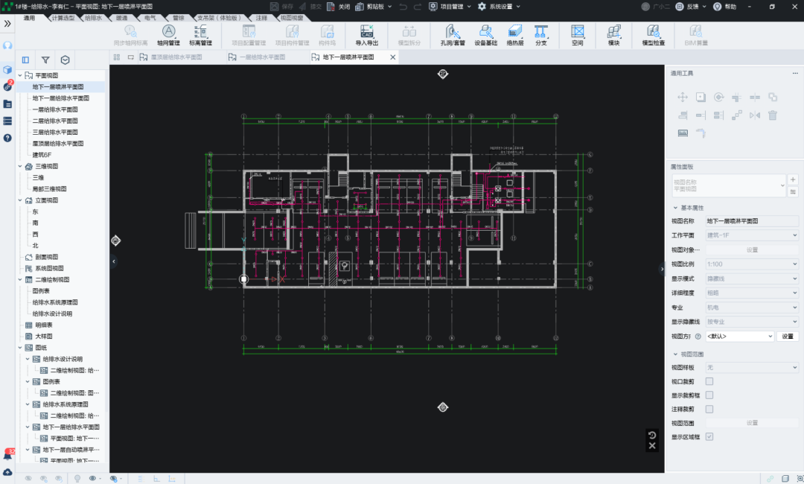Collapse the 立面视图 tree node
Image resolution: width=804 pixels, height=484 pixels.
pyautogui.click(x=20, y=200)
